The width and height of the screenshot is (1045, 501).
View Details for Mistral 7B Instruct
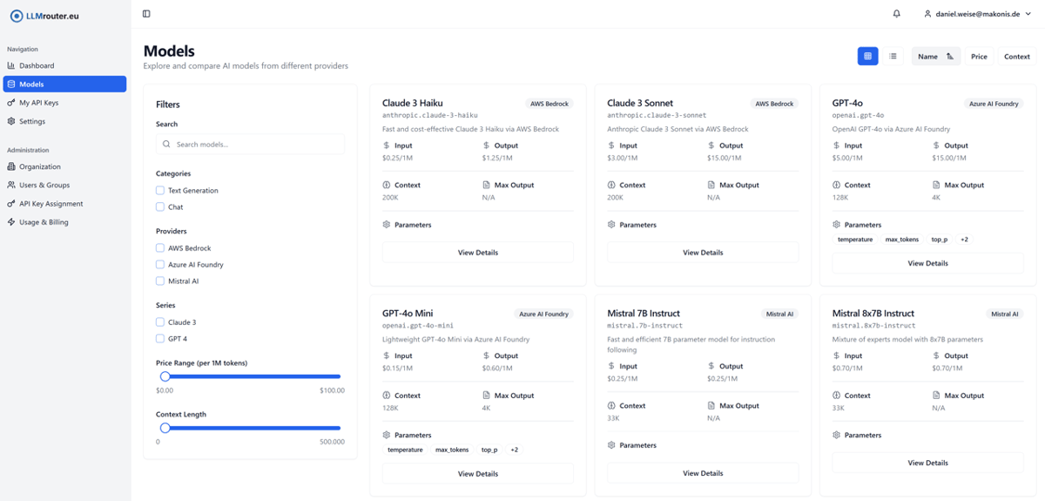[703, 473]
